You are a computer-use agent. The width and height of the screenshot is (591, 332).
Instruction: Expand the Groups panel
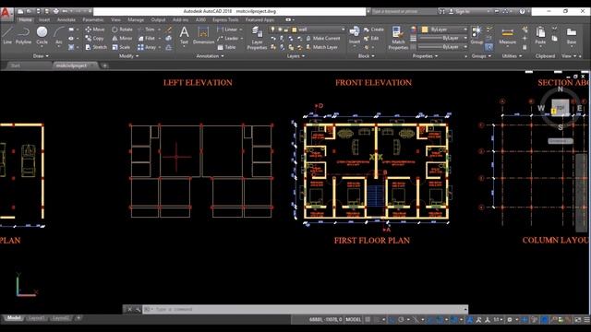point(481,56)
